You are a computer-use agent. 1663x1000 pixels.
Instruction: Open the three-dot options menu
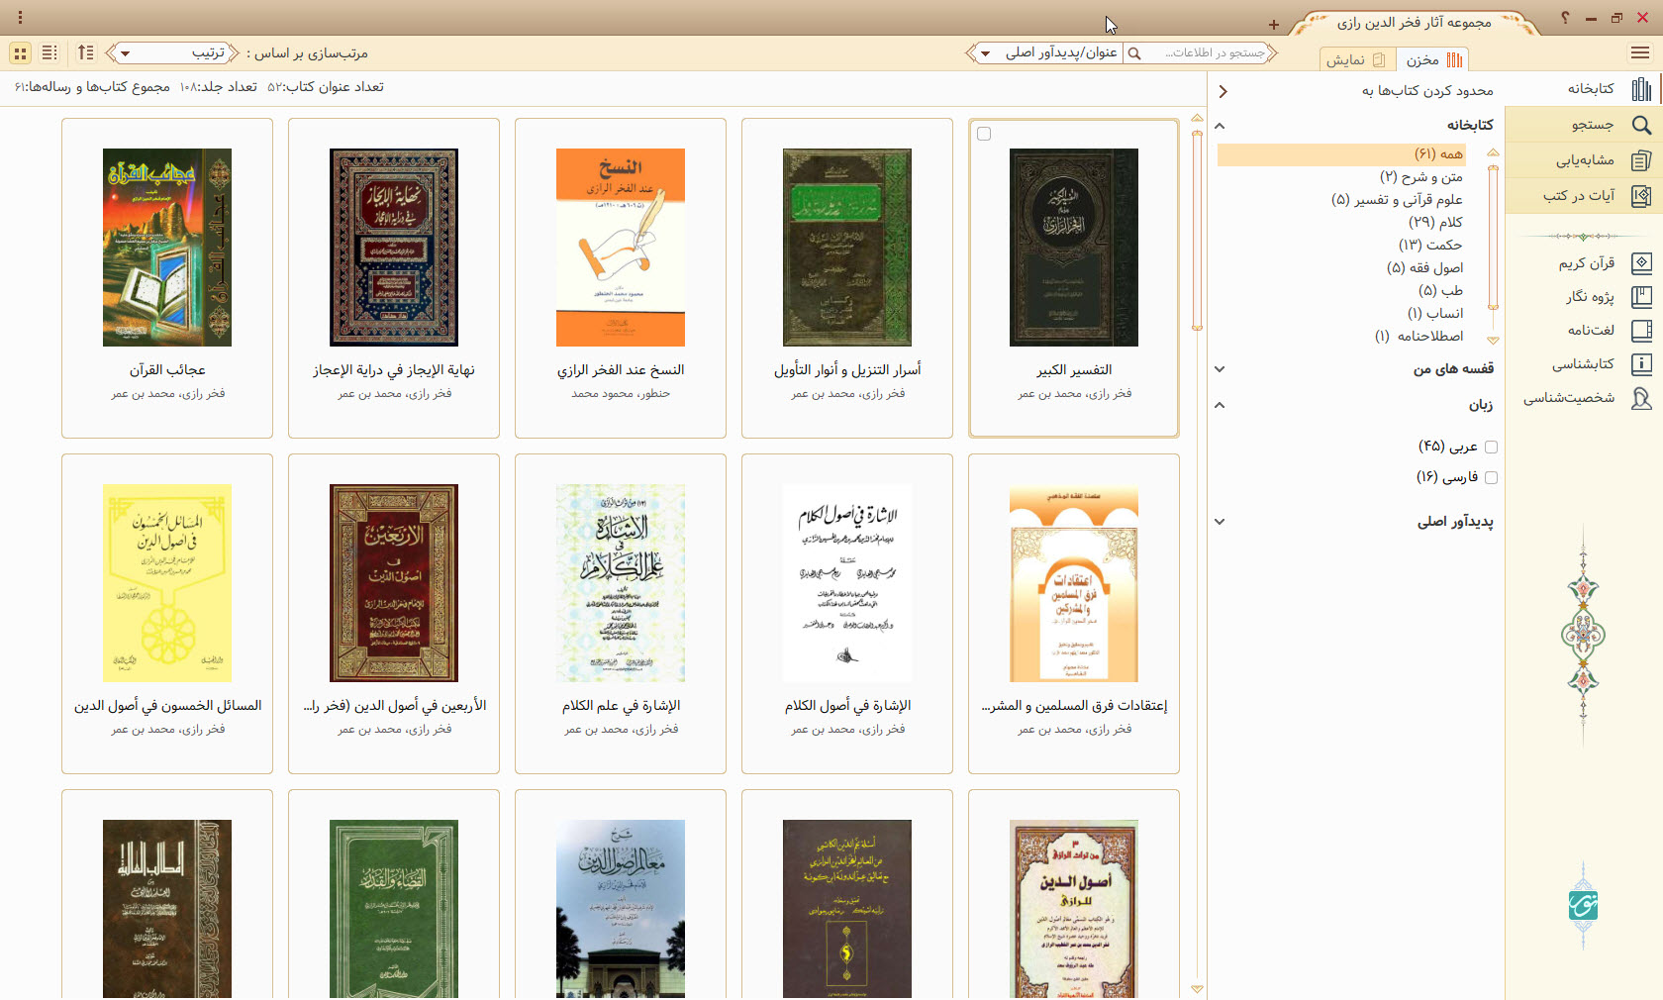[x=20, y=18]
